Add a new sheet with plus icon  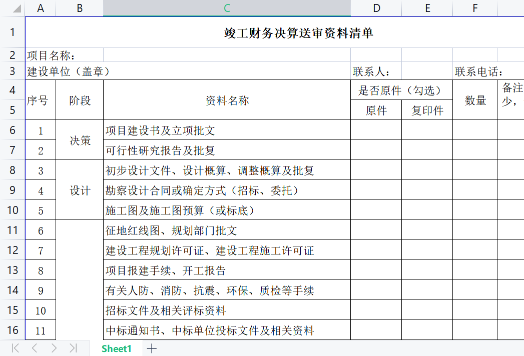[152, 348]
